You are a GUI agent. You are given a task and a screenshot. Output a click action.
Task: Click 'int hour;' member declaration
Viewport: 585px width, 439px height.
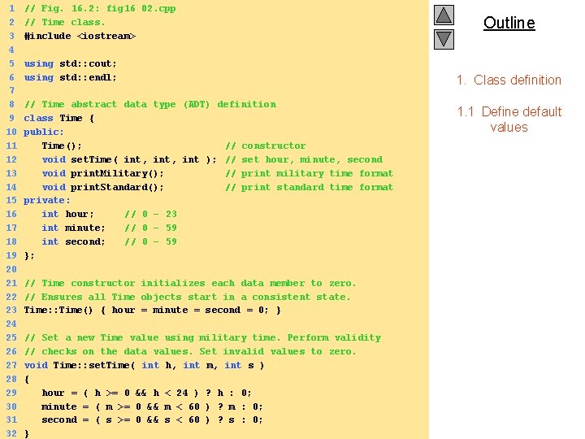(67, 214)
